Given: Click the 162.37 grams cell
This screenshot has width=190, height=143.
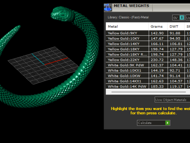Looking at the screenshot, I should click(x=158, y=65).
